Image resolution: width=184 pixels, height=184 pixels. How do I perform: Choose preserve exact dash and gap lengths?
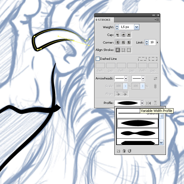click(x=142, y=59)
